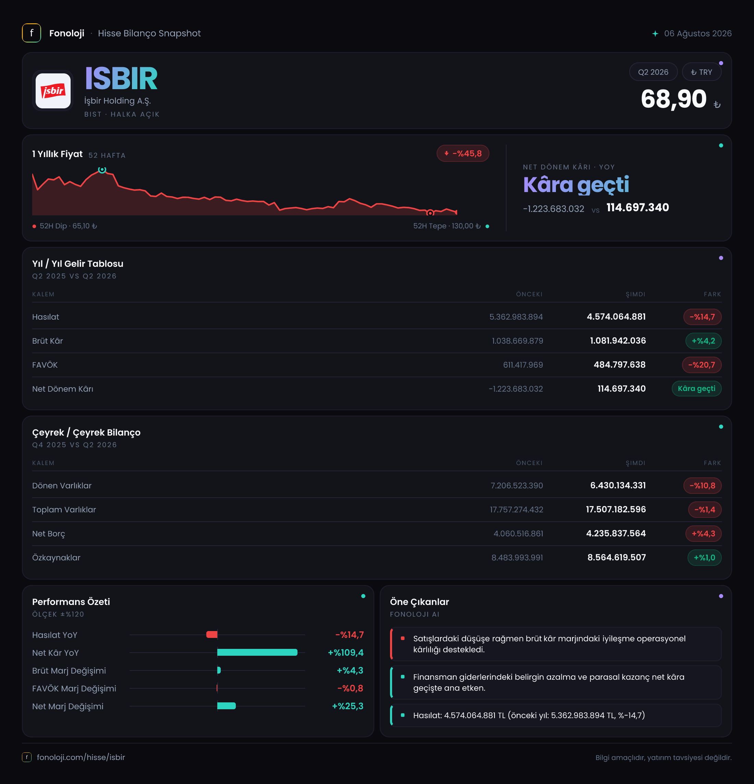Click the small Fonoloji icon in the footer
Viewport: 754px width, 784px height.
(x=27, y=757)
